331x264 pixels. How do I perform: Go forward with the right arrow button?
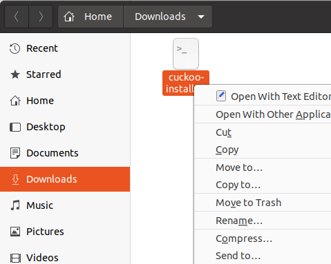pos(41,17)
